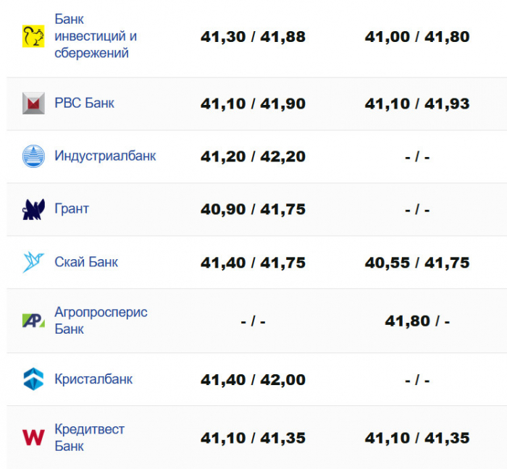This screenshot has height=469, width=507.
Task: Visit the Кристалбанк link
Action: pyautogui.click(x=93, y=379)
